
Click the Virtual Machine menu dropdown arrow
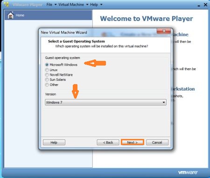point(87,5)
